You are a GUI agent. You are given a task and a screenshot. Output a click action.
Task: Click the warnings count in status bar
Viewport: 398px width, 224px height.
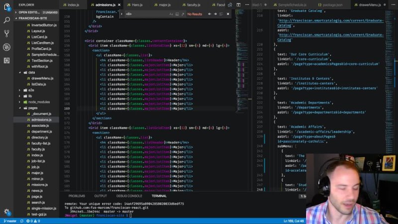[x=37, y=221]
